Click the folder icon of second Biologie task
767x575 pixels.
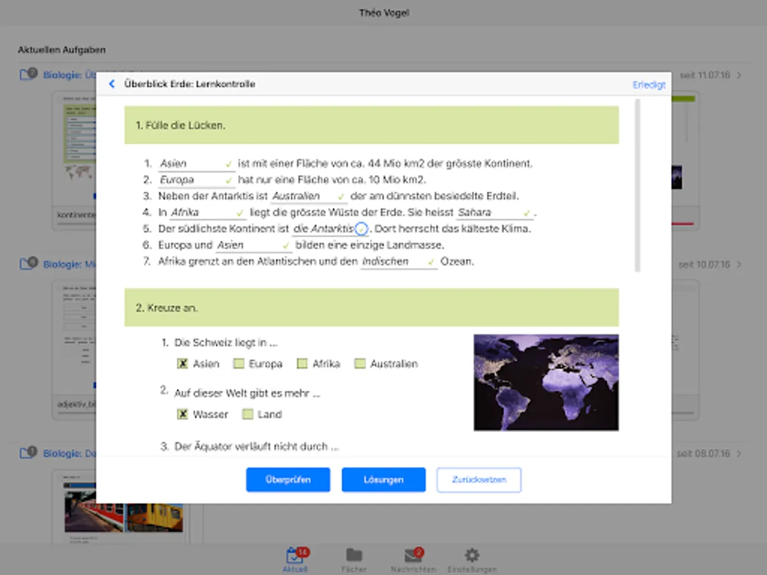[x=29, y=263]
